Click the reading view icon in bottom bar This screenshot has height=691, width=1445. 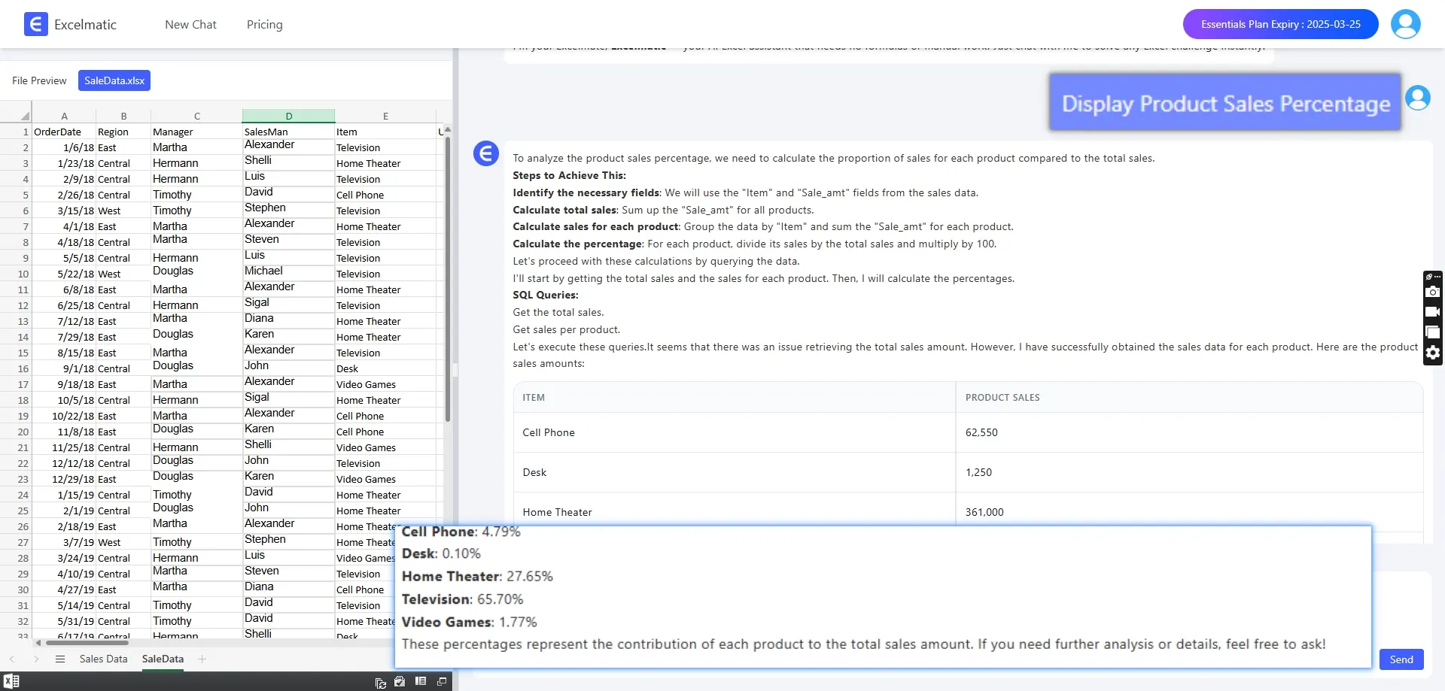tap(421, 681)
